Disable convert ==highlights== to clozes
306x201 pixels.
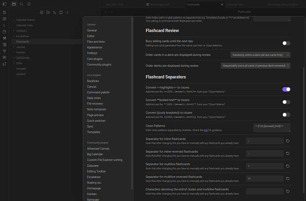click(286, 89)
